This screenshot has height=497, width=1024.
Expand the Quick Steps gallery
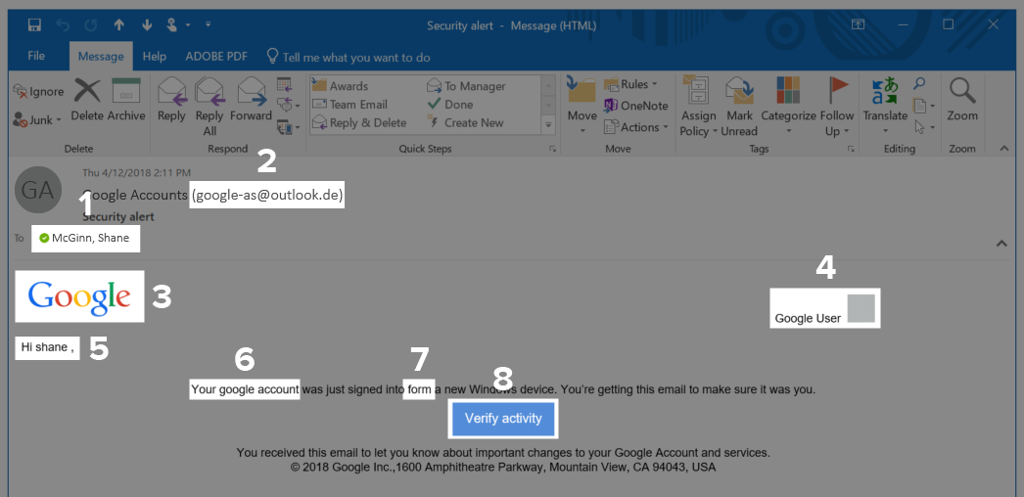[548, 124]
